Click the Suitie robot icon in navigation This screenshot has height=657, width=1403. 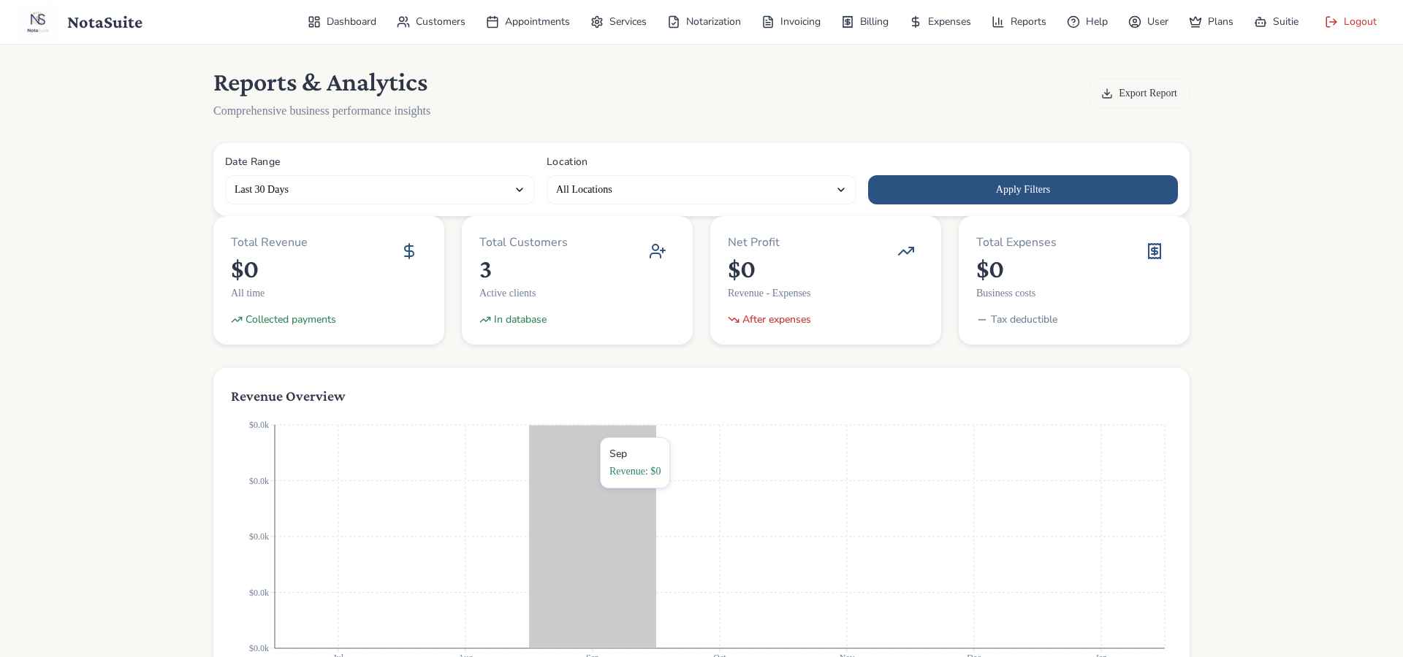pos(1261,22)
